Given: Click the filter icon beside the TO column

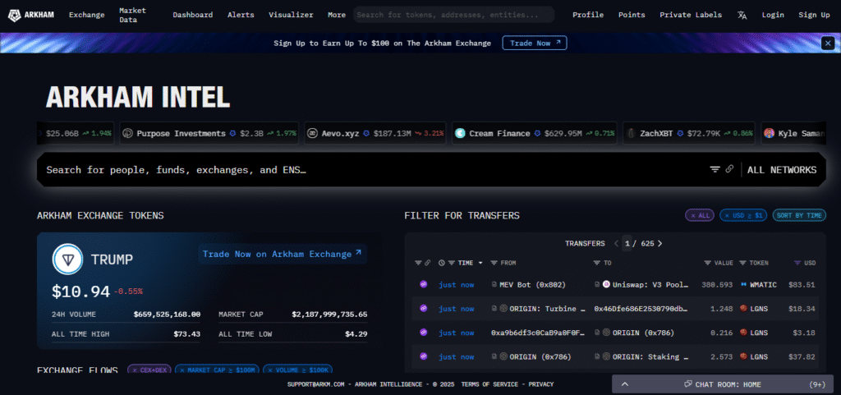Looking at the screenshot, I should pos(596,263).
